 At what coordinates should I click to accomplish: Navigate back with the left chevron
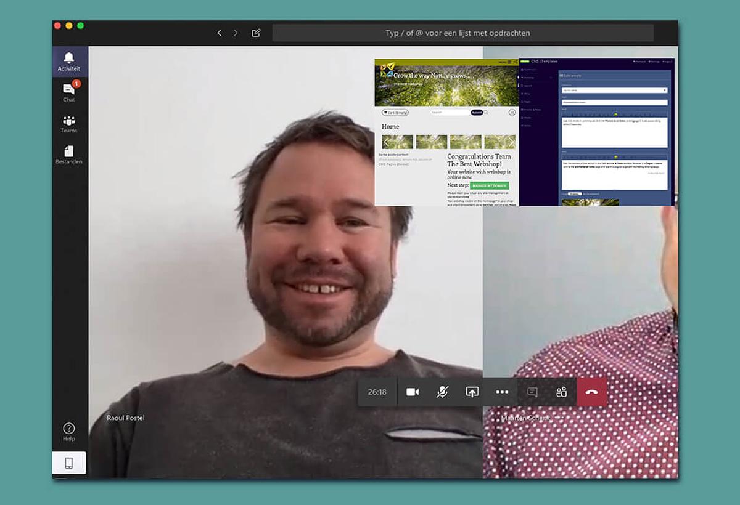coord(219,33)
